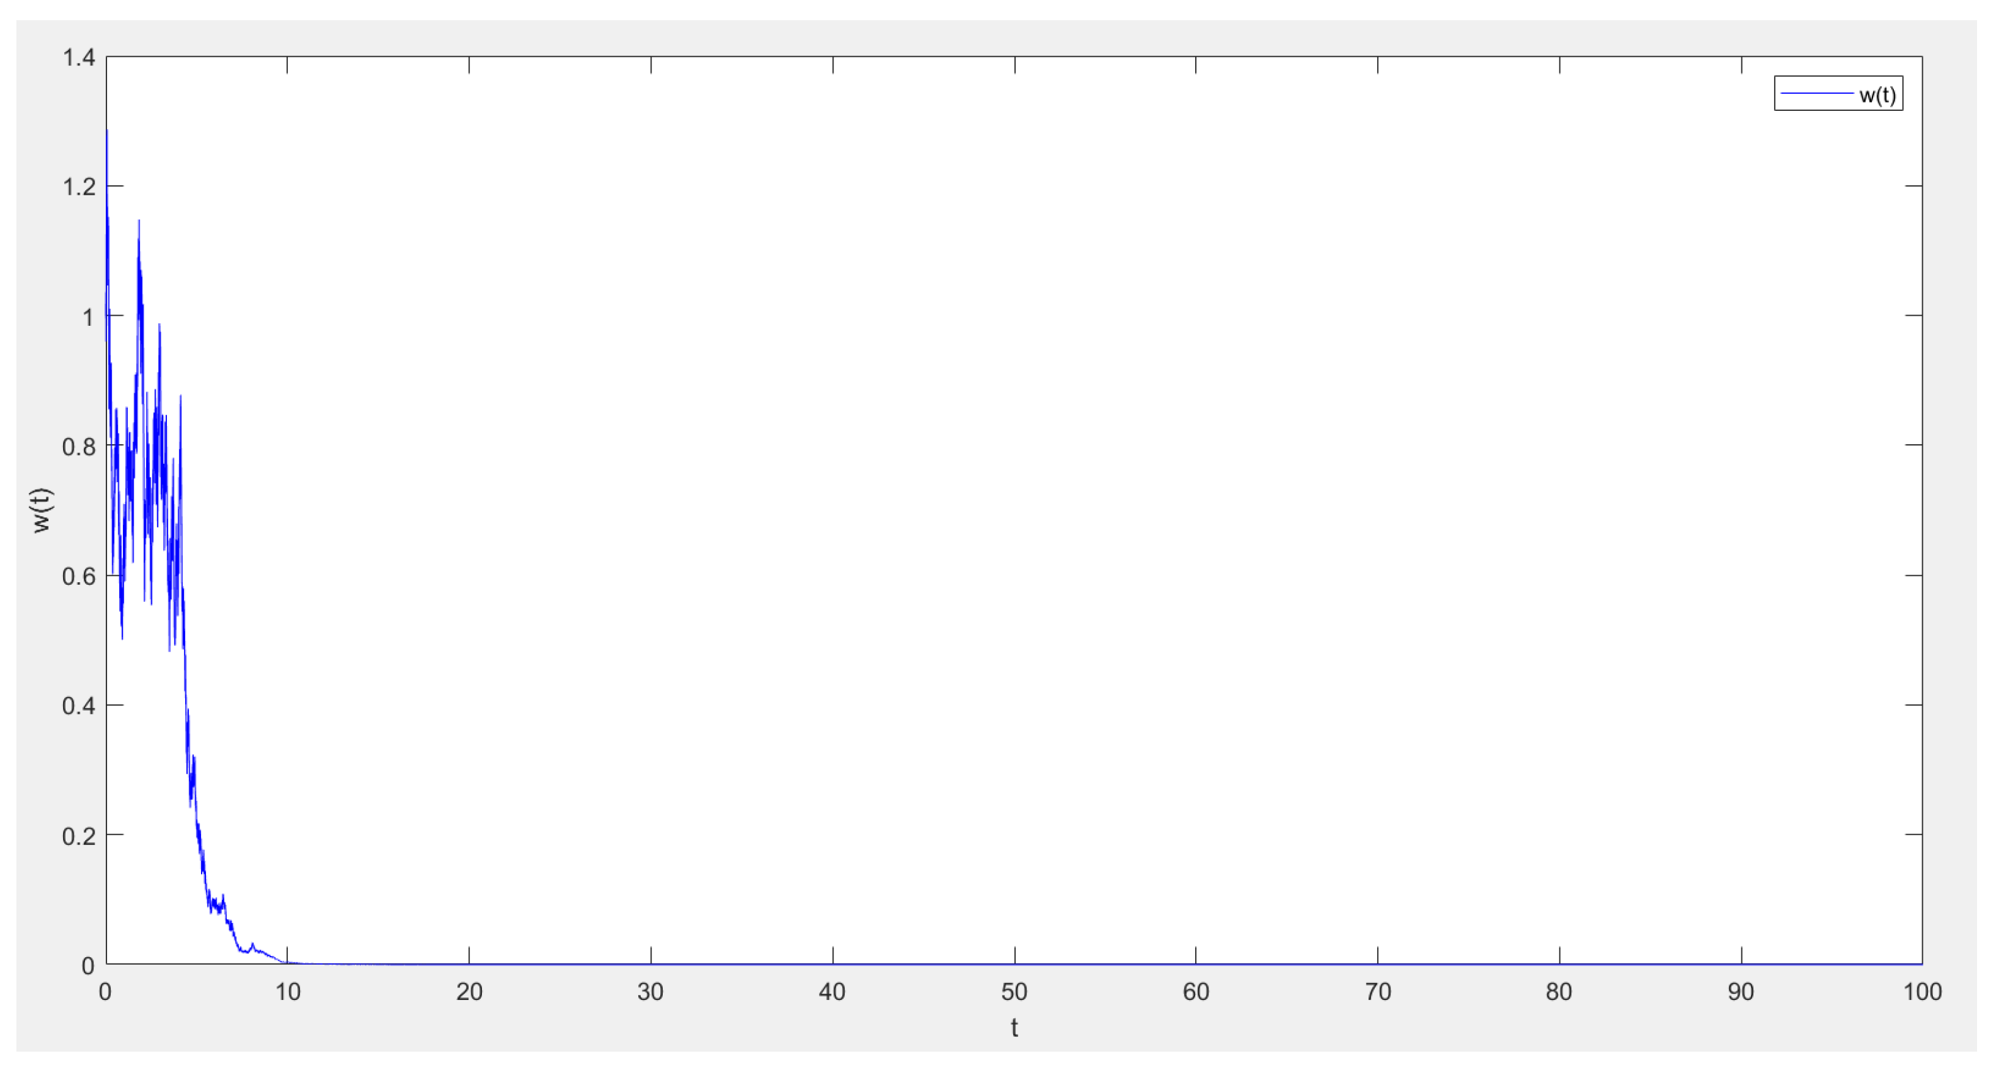Click the blue line sample in legend

coord(1816,94)
